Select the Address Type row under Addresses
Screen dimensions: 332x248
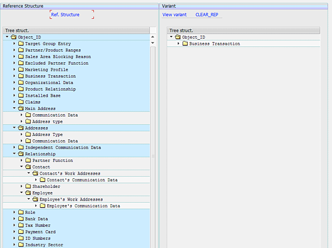click(x=76, y=134)
